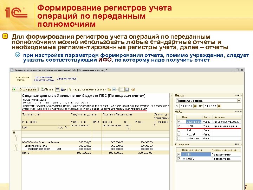Click По возрастанию direction for КОСГУ sorting
253x190 pixels.
[226, 159]
